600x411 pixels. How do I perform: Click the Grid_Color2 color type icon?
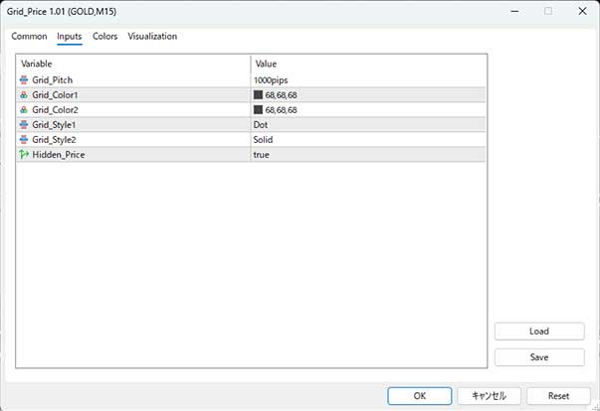24,110
